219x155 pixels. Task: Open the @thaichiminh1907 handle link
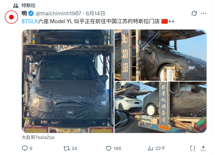pos(59,14)
